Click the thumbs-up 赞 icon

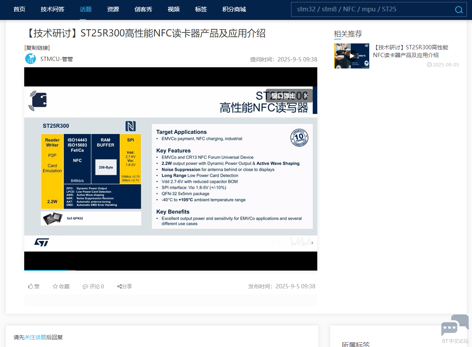click(x=30, y=286)
